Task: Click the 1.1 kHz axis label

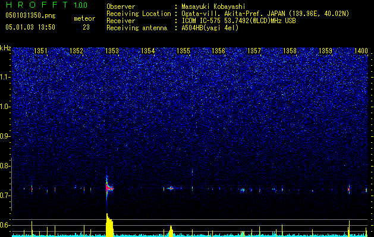Action: pyautogui.click(x=5, y=77)
